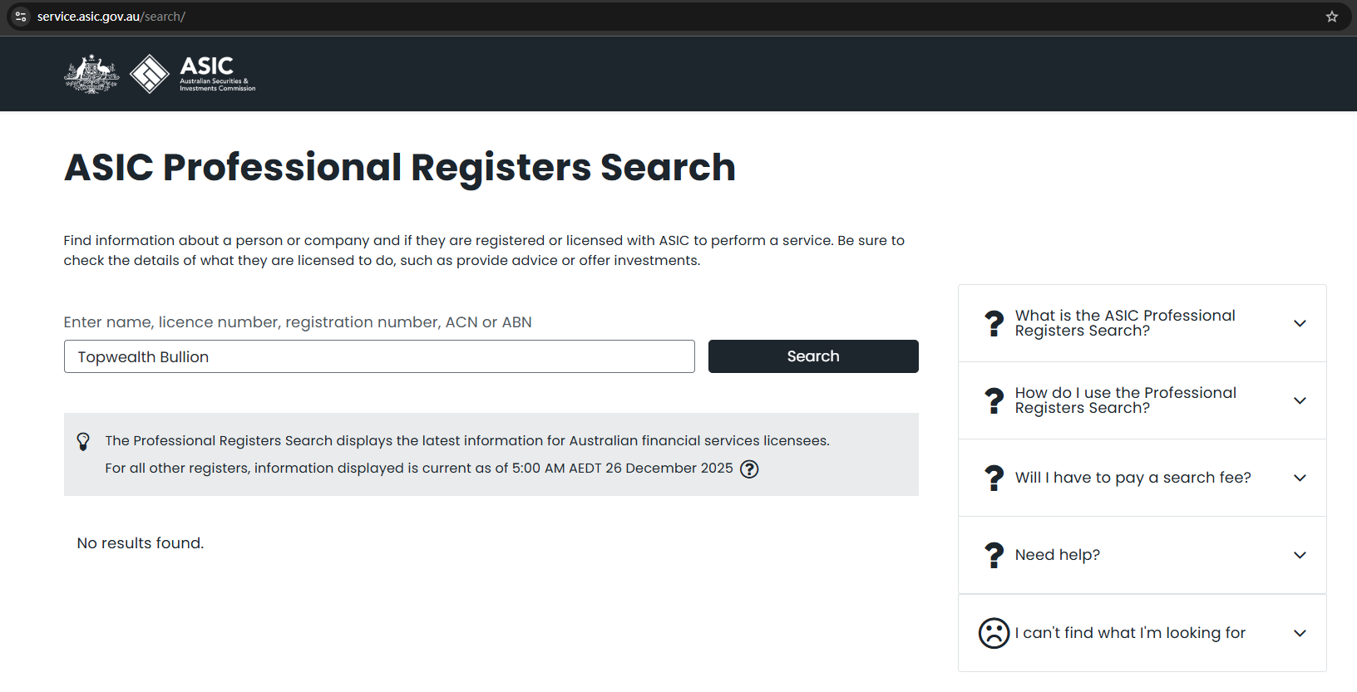1357x692 pixels.
Task: Click the search field containing Topwealth Bullion
Action: click(x=379, y=356)
